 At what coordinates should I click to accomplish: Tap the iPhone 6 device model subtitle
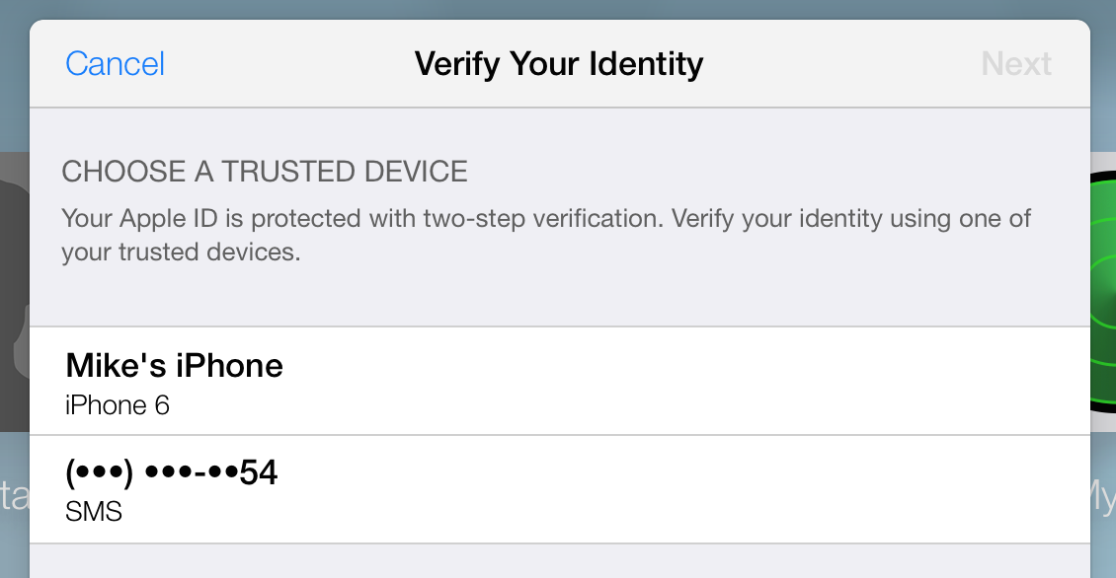(x=118, y=405)
